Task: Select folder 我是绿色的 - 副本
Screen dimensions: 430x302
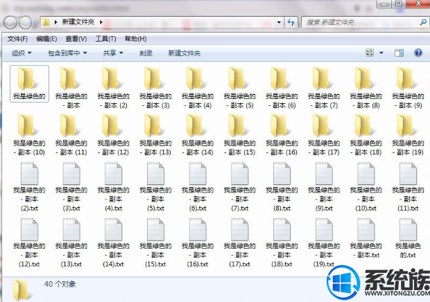Action: [71, 88]
